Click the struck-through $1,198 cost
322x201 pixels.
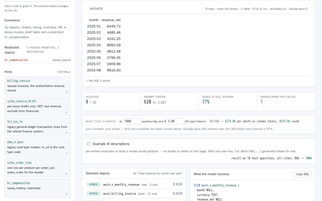pyautogui.click(x=215, y=121)
